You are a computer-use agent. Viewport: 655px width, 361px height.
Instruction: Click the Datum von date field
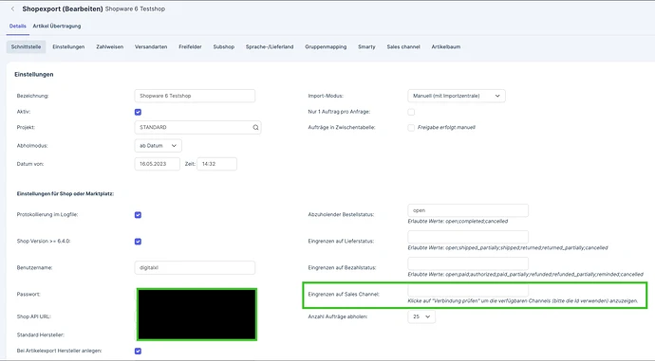point(157,164)
